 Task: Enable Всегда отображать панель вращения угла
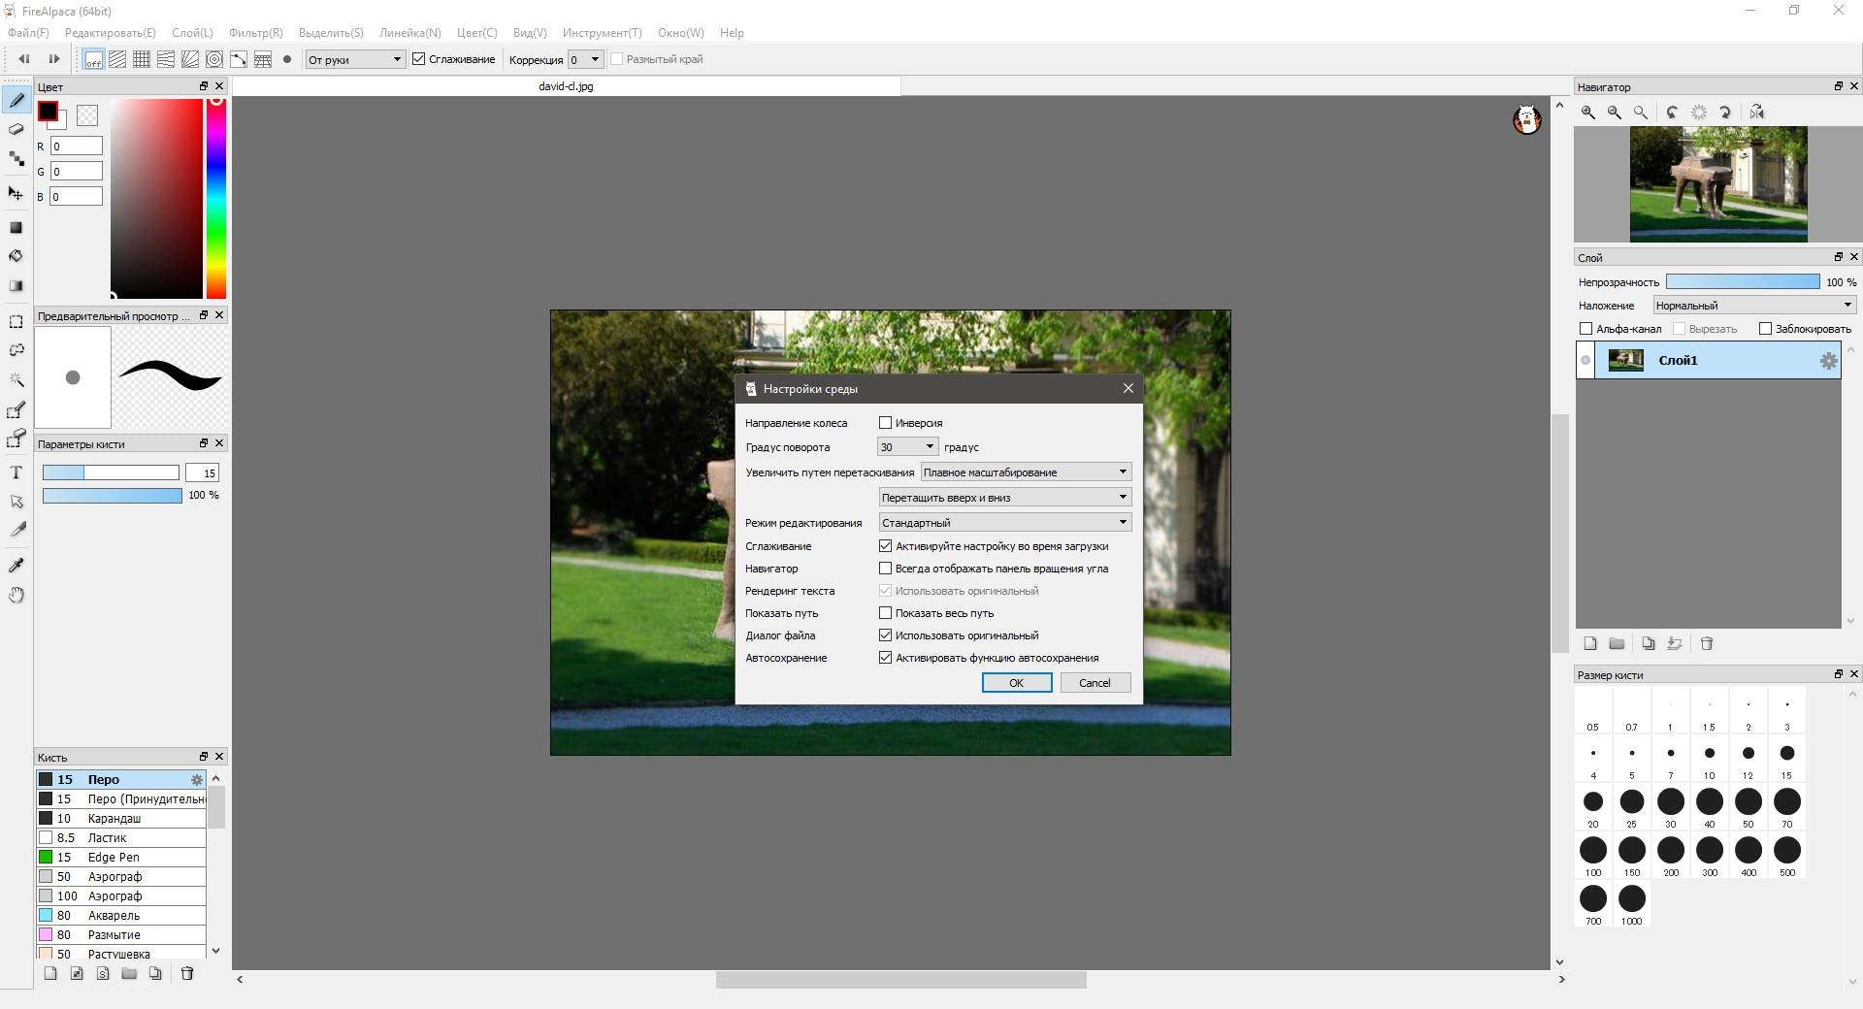point(885,569)
